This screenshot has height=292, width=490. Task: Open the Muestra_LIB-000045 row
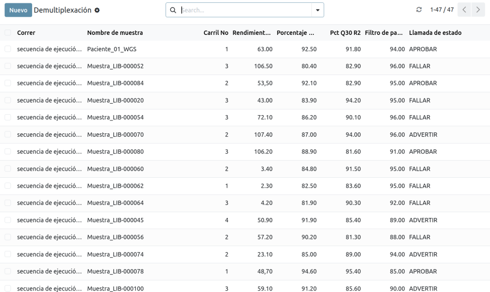[x=115, y=220]
